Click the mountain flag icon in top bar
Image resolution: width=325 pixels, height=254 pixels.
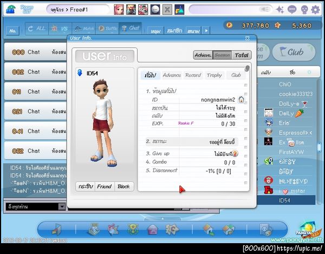179,10
